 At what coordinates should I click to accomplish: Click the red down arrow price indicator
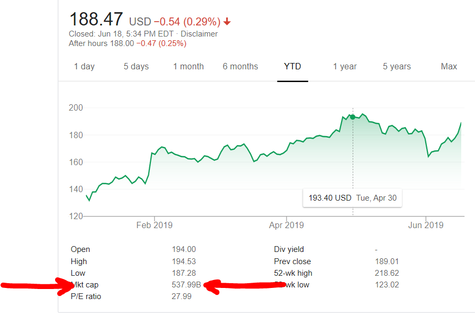click(x=227, y=22)
